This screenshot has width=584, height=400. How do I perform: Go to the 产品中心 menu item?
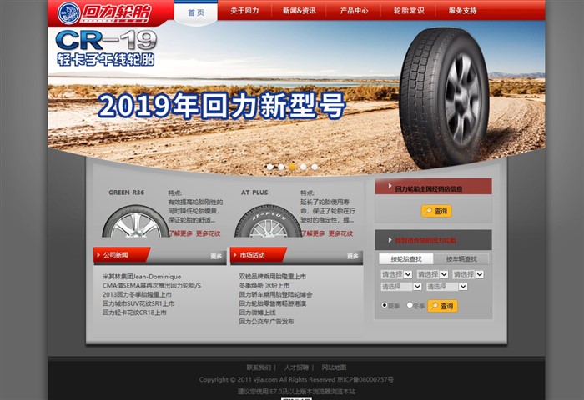click(x=354, y=11)
